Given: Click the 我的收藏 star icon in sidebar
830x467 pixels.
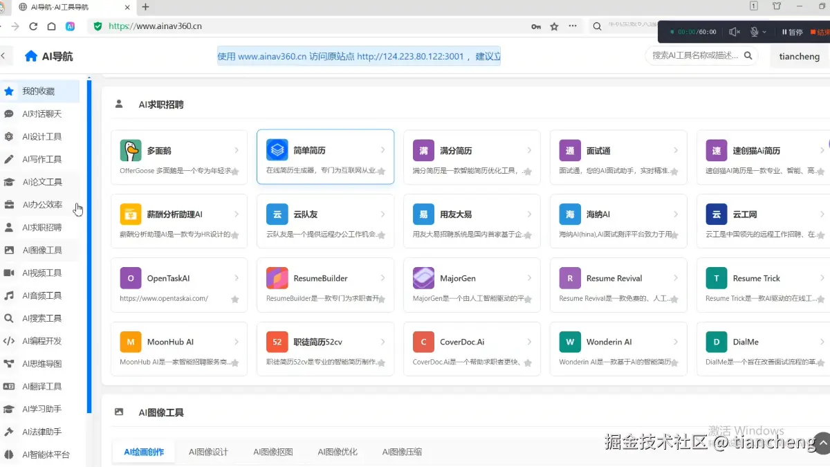Looking at the screenshot, I should click(x=8, y=91).
